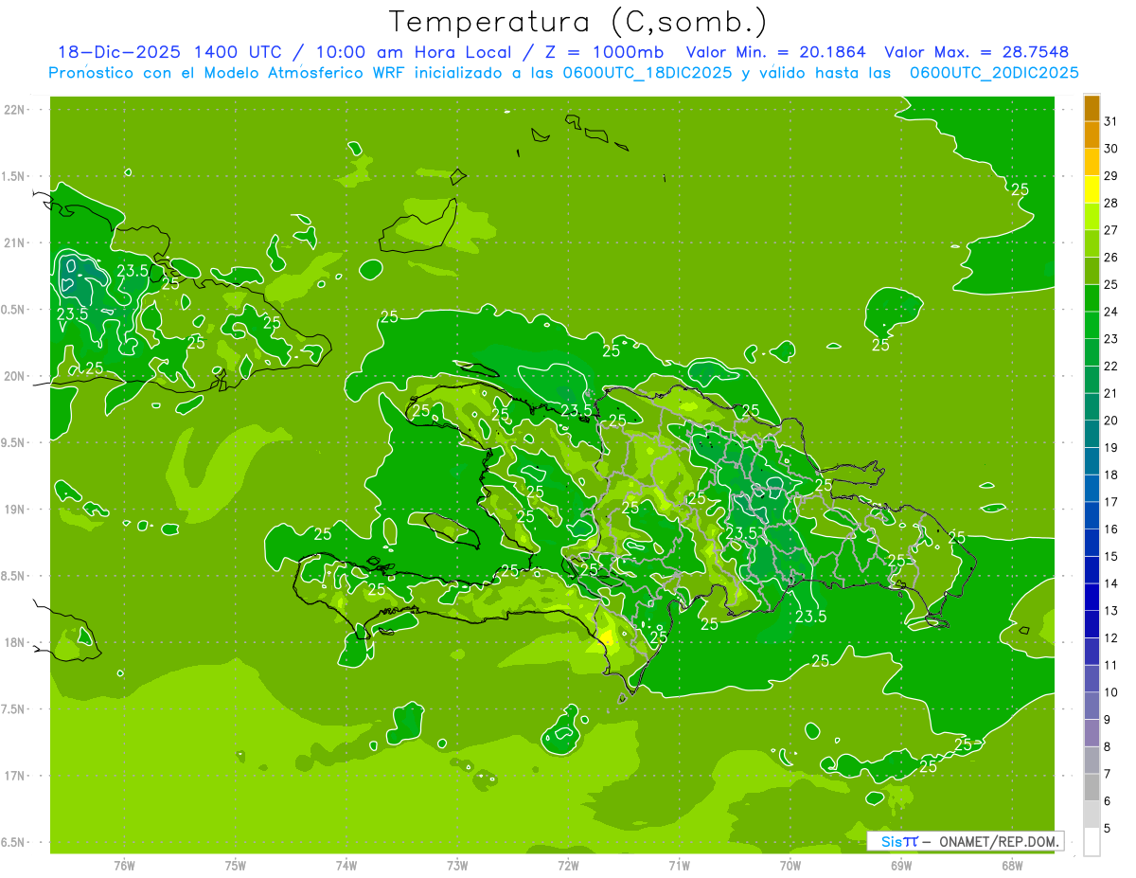
Task: Select the "Valor Max. = 28.7548" value
Action: click(x=976, y=52)
